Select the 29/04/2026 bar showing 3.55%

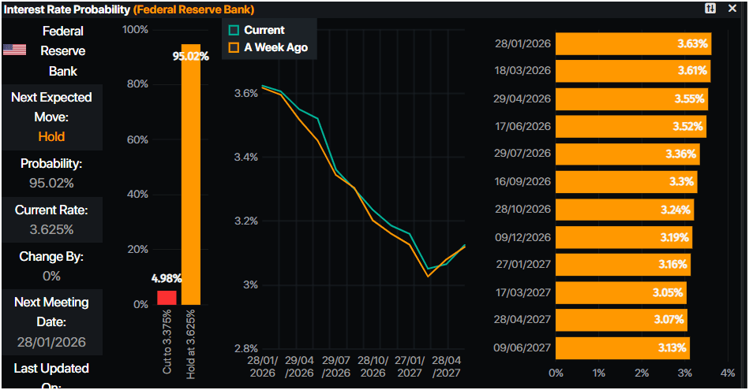631,99
